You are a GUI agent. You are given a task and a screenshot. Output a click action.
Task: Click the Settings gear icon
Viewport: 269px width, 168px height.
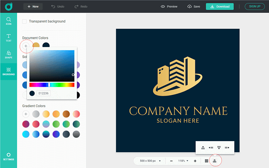[8, 156]
